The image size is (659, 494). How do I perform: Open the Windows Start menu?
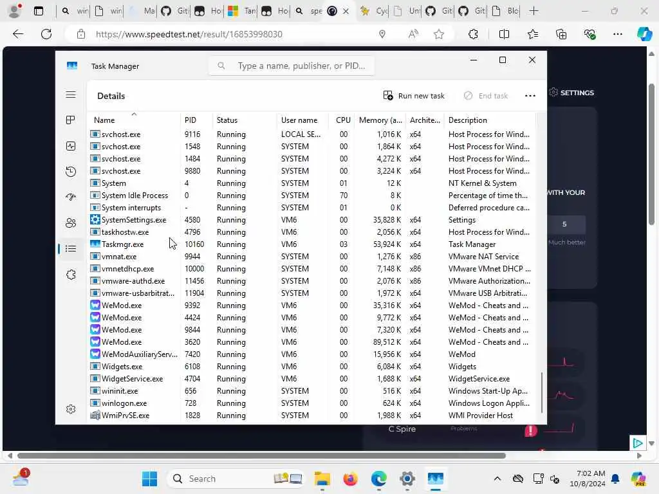149,479
